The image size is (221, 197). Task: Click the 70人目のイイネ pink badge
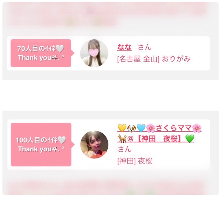coord(41,53)
